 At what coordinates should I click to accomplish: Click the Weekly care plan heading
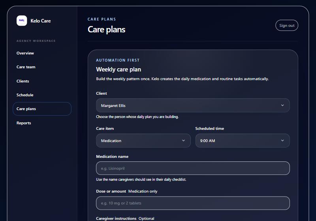coord(118,69)
